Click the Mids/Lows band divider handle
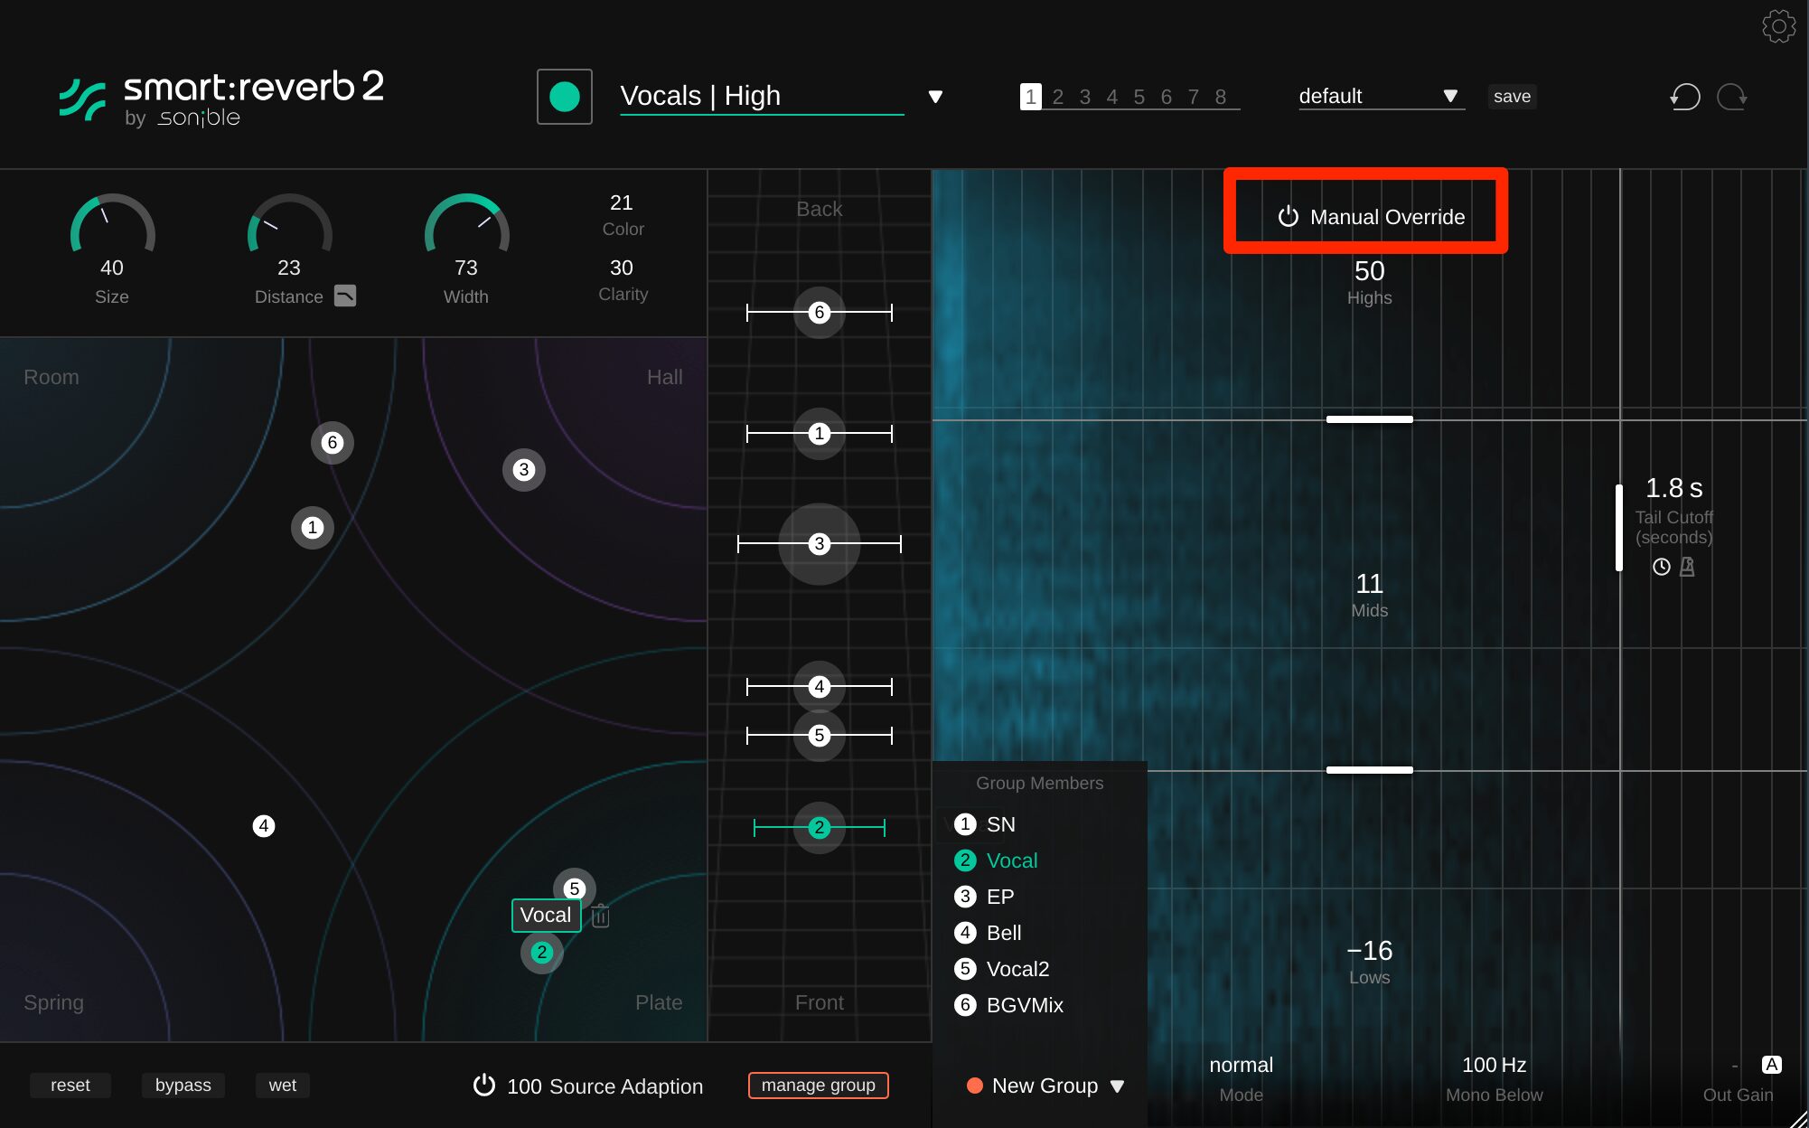 coord(1370,770)
